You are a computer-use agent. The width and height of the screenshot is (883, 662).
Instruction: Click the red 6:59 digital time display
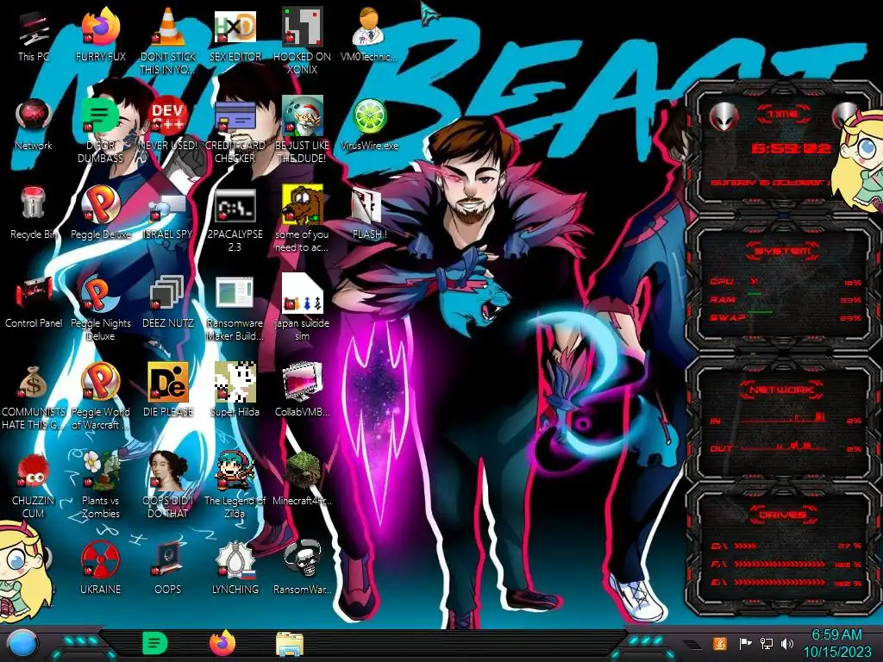(x=791, y=148)
